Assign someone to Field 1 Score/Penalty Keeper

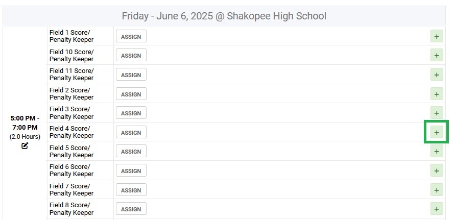(x=131, y=36)
